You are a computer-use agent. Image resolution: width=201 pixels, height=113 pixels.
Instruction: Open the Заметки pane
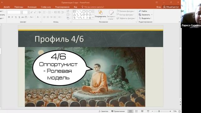pos(103,111)
